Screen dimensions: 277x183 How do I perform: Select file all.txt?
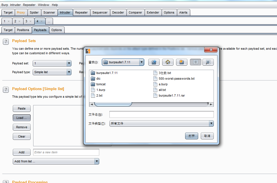pos(160,90)
